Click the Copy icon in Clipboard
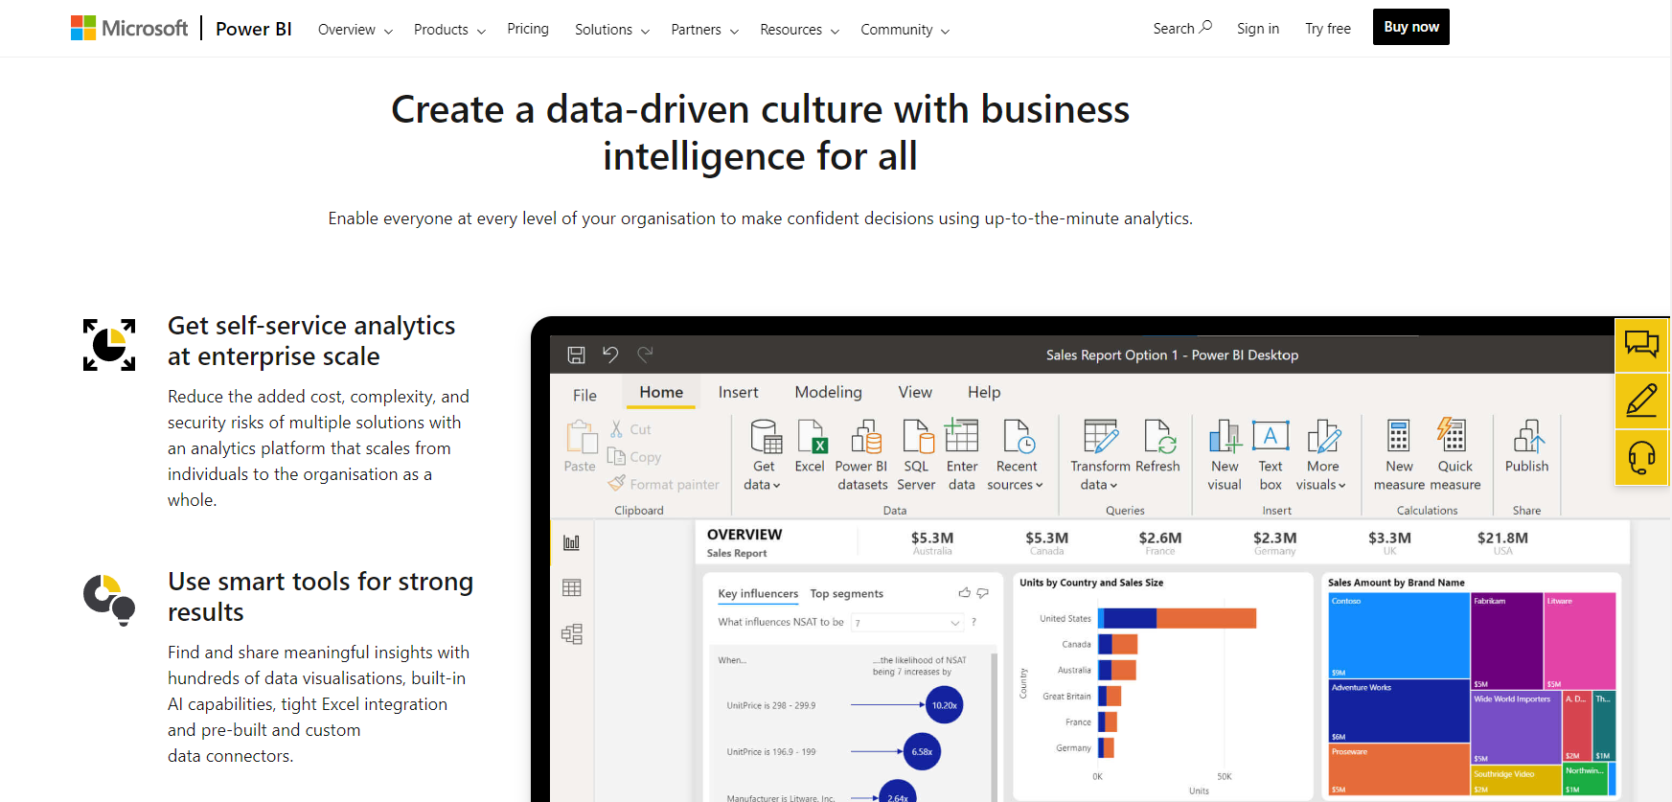 (616, 457)
